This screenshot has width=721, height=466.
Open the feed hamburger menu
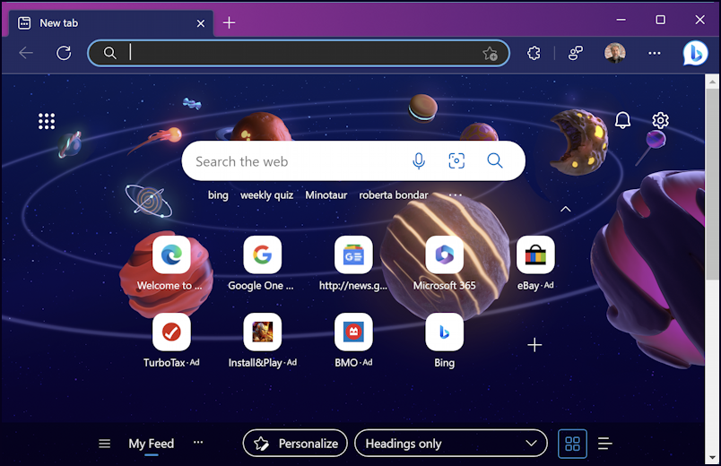pyautogui.click(x=104, y=444)
